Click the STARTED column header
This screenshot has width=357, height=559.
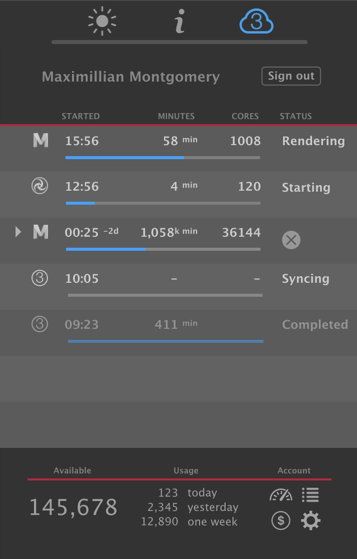(80, 116)
